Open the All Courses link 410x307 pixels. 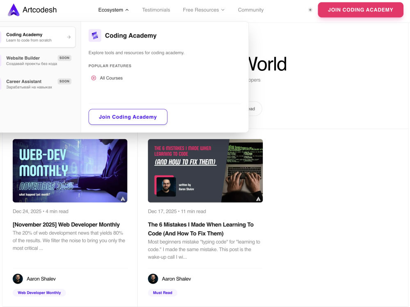[x=111, y=78]
